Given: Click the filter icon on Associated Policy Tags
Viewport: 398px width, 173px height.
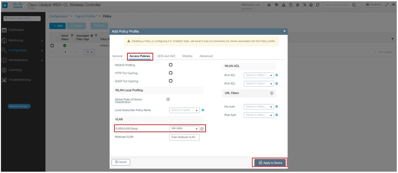Looking at the screenshot, I should point(96,36).
